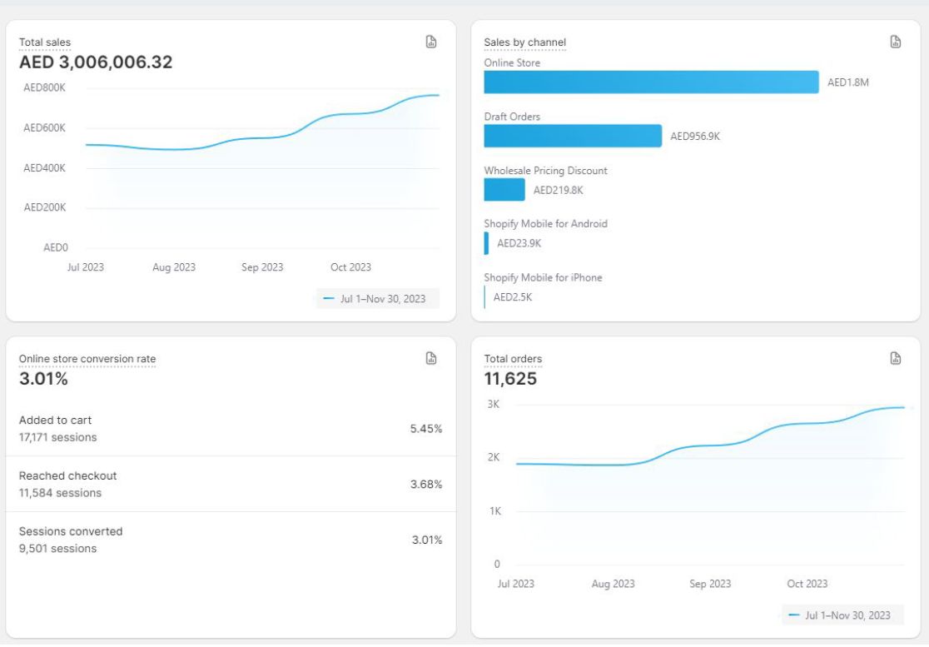
Task: Click Shopify Mobile for iPhone bar
Action: click(x=485, y=297)
